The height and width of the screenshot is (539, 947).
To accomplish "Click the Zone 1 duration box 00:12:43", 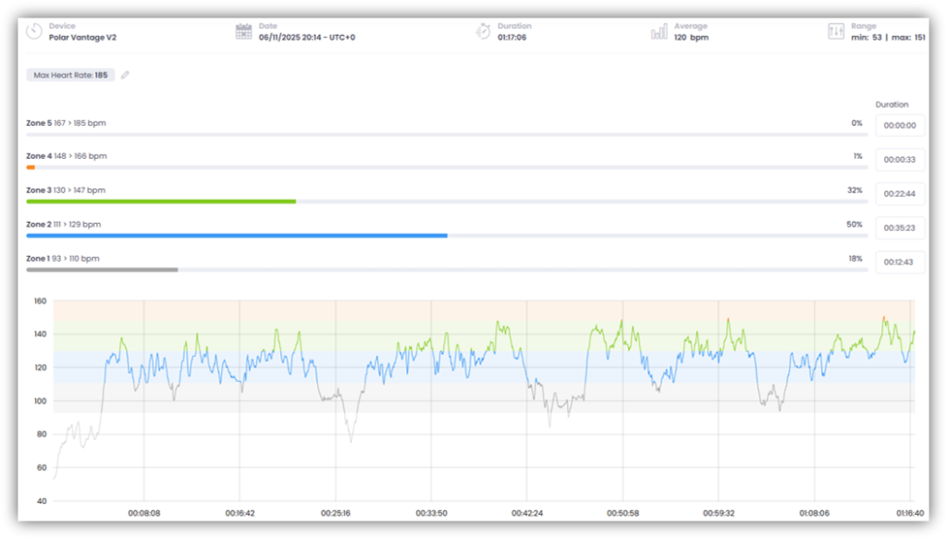I will click(x=899, y=263).
